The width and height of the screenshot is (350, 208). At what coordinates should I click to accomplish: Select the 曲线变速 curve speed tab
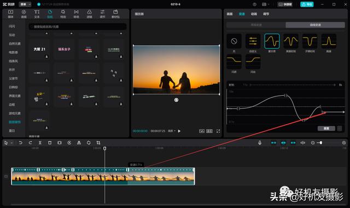(x=315, y=25)
